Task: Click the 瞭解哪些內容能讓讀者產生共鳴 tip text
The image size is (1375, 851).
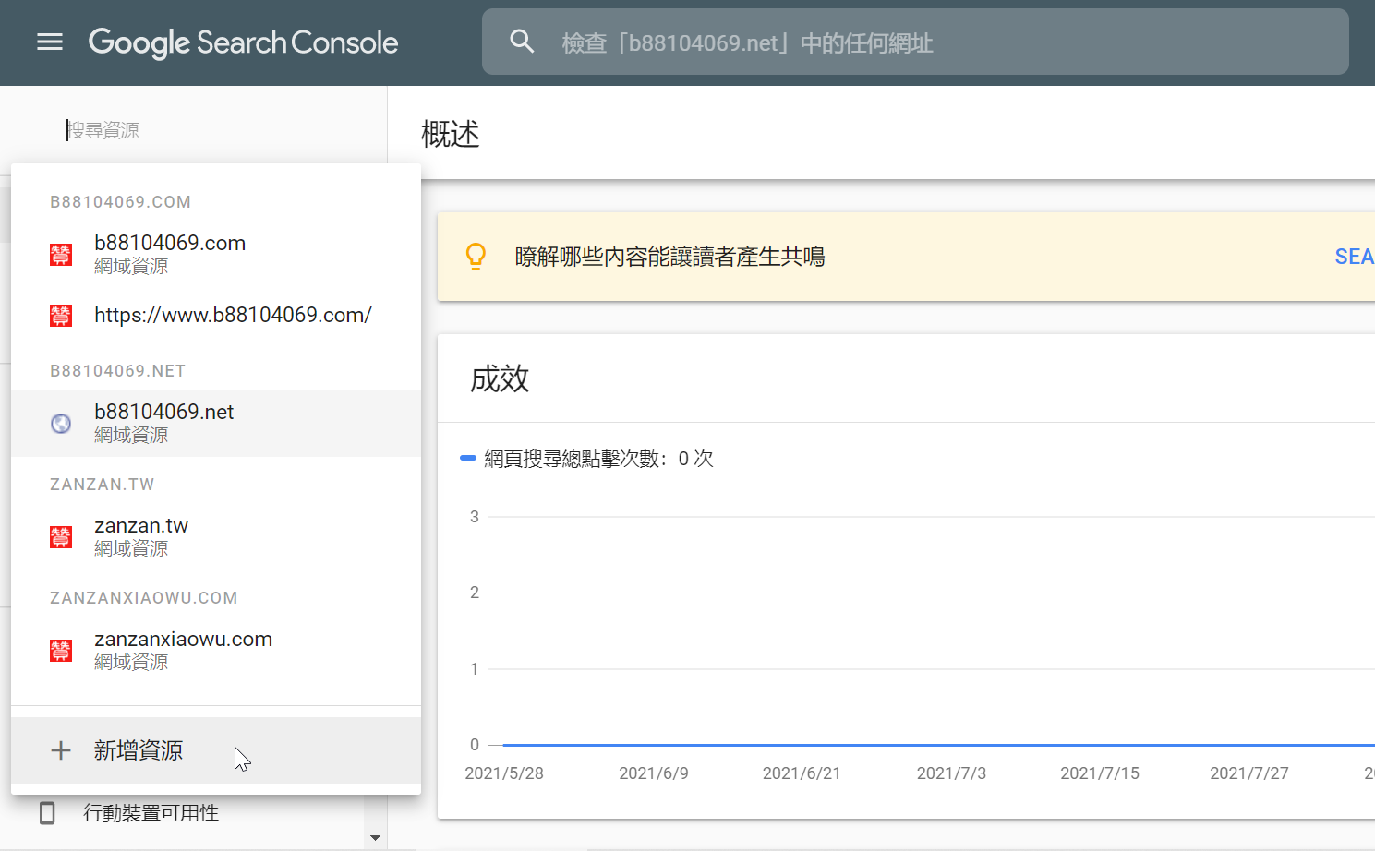Action: (670, 257)
